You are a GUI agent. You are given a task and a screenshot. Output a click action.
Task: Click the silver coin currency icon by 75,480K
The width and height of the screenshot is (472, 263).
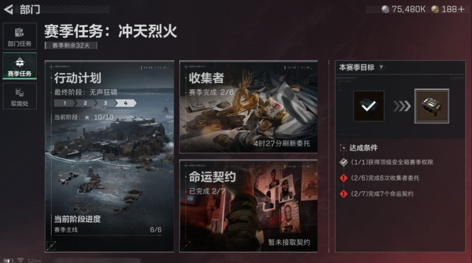(x=385, y=9)
